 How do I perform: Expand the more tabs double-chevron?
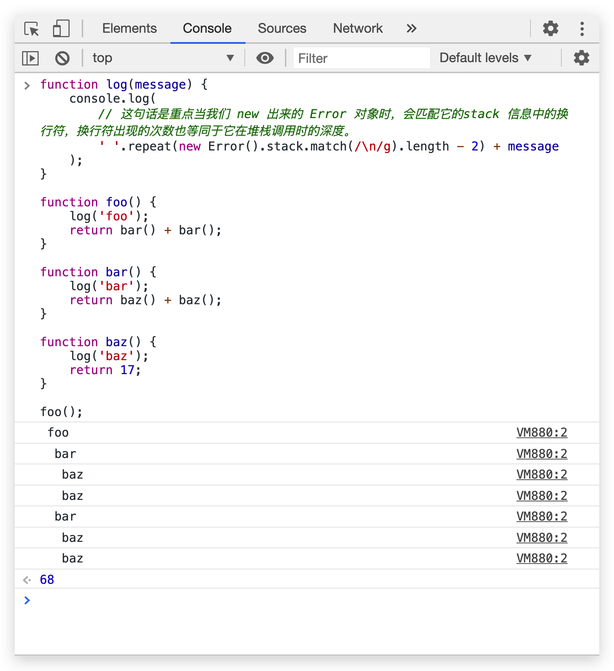click(x=411, y=29)
